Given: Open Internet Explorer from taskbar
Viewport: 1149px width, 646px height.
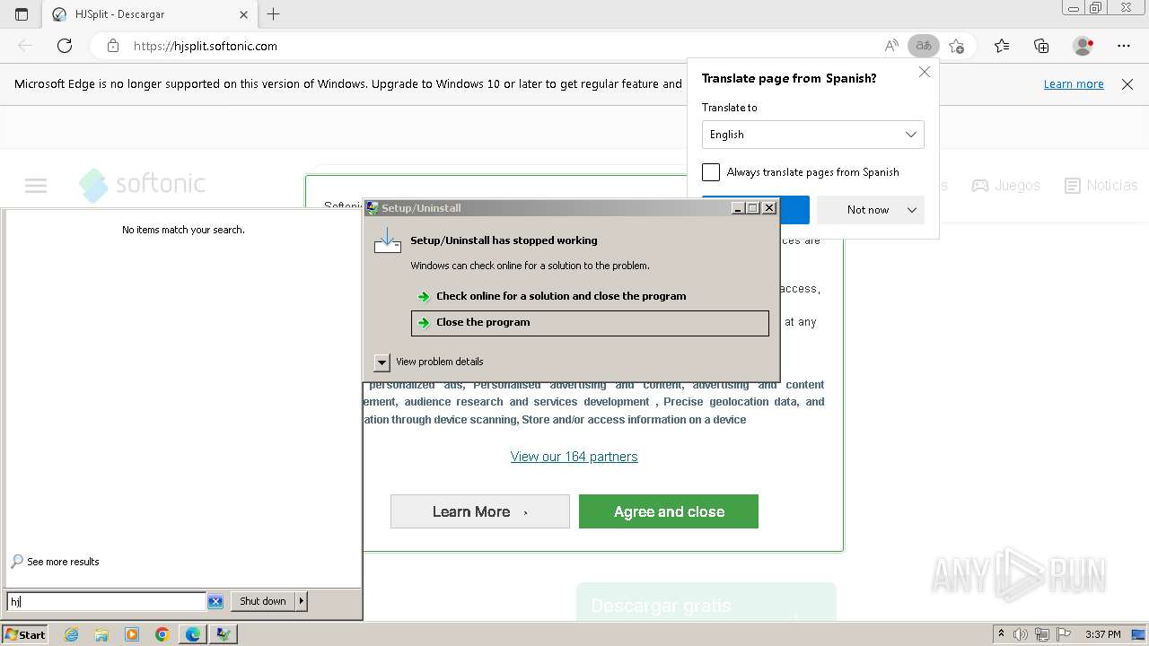Looking at the screenshot, I should pos(71,634).
